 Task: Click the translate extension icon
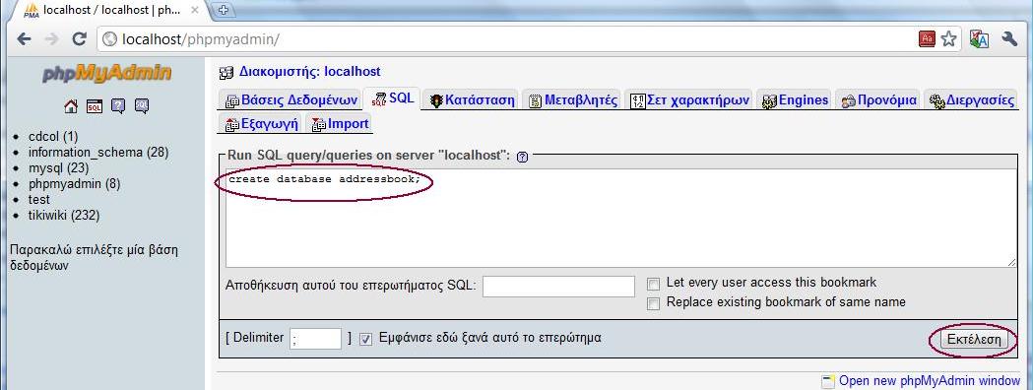[979, 38]
